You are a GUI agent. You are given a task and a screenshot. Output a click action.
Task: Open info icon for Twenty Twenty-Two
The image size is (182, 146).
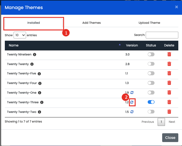39,112
